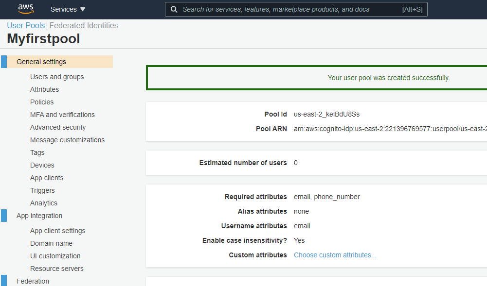This screenshot has width=487, height=286.
Task: Open Policies in sidebar
Action: 42,102
